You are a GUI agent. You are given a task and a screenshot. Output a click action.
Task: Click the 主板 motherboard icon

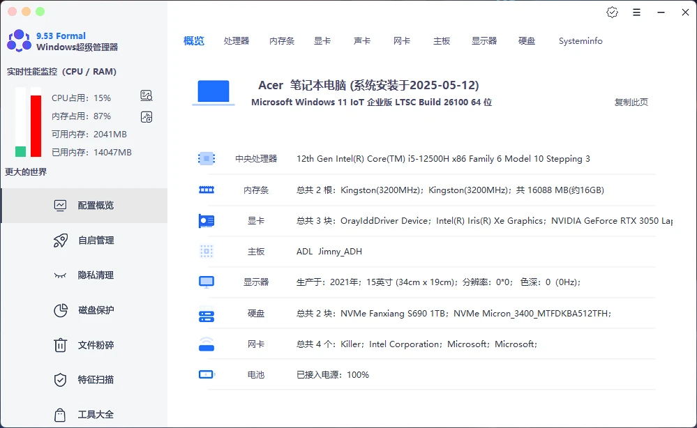pos(207,252)
